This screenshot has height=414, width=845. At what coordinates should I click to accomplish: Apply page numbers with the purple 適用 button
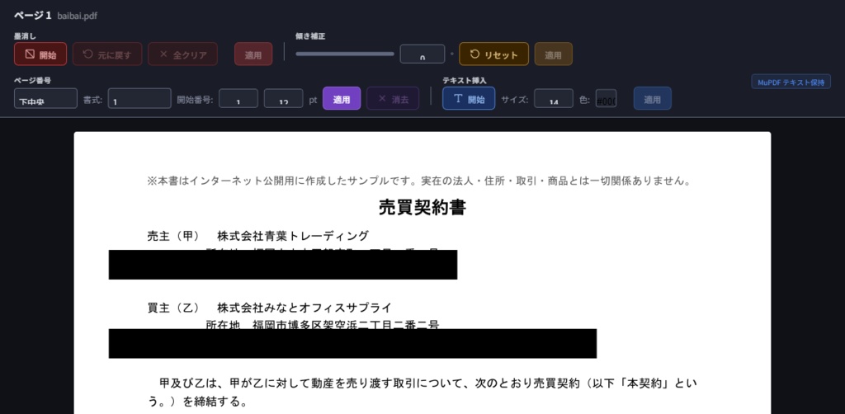pos(342,98)
